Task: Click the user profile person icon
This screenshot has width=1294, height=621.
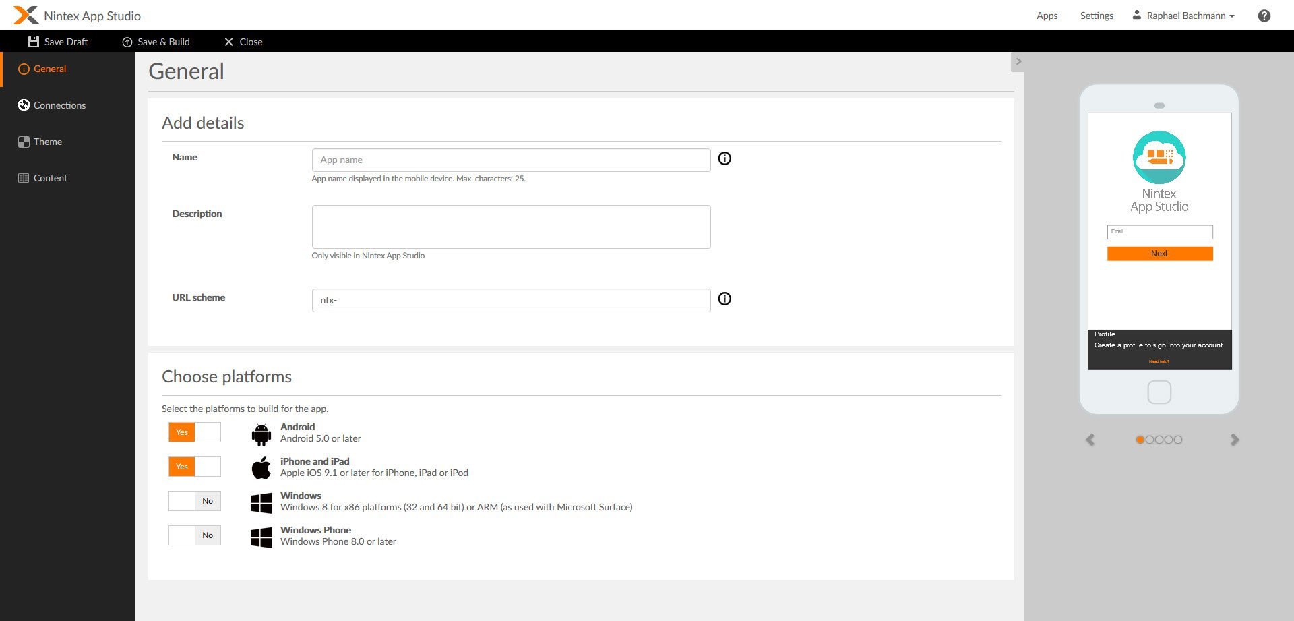Action: [1136, 15]
